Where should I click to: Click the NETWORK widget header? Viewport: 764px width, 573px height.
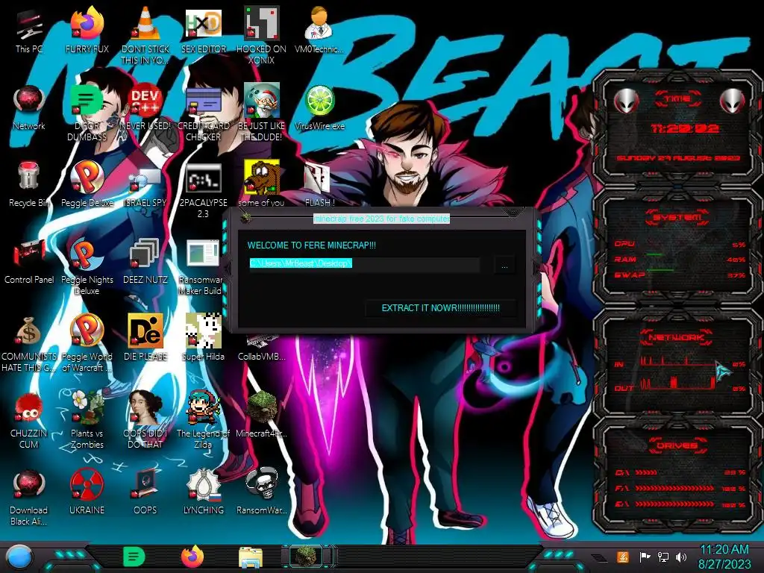point(677,337)
